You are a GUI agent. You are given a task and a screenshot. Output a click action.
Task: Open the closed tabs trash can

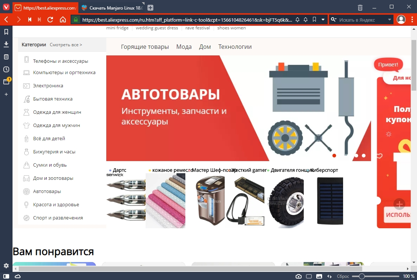coord(360,7)
